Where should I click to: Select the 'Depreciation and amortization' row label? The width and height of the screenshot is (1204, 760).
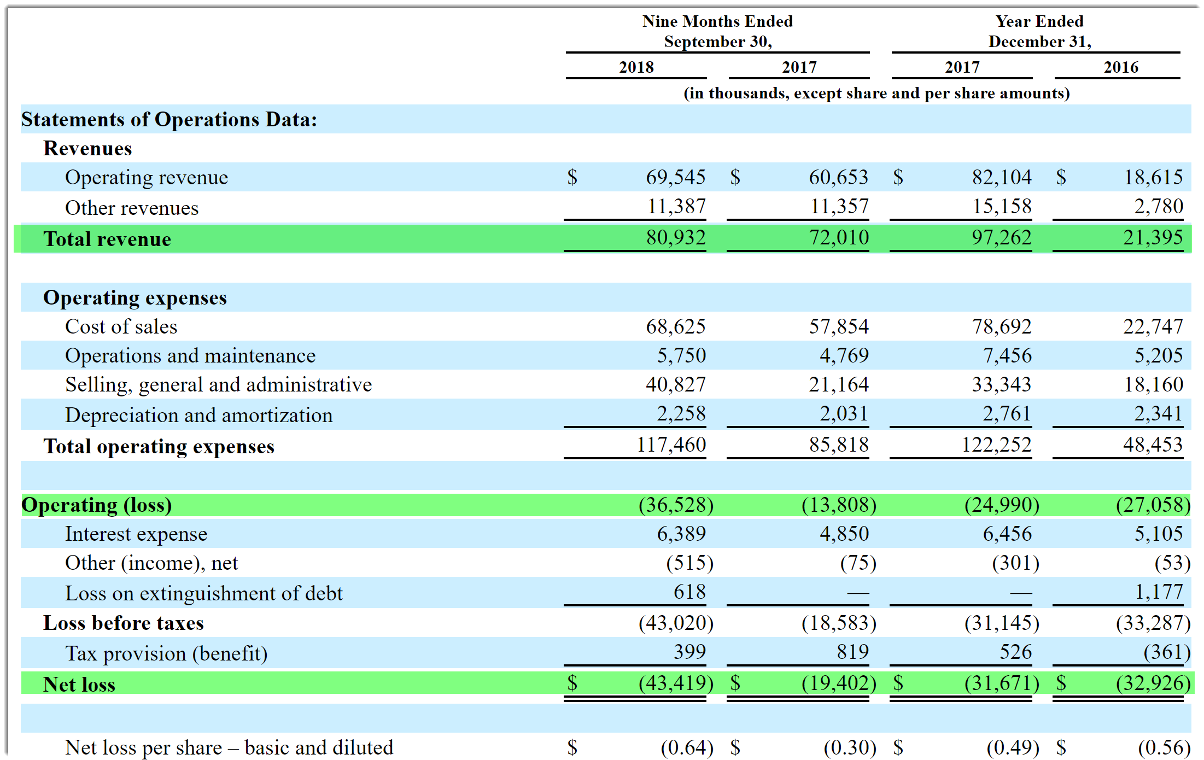tap(199, 415)
